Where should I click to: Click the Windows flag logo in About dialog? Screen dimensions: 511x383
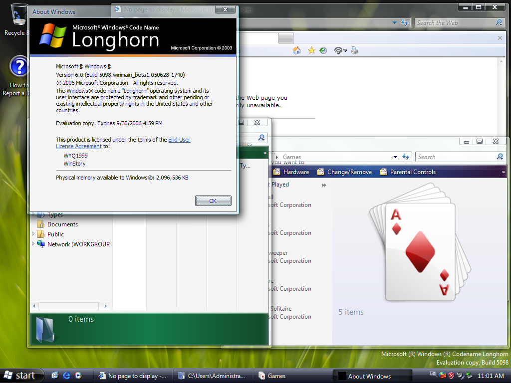pos(53,35)
